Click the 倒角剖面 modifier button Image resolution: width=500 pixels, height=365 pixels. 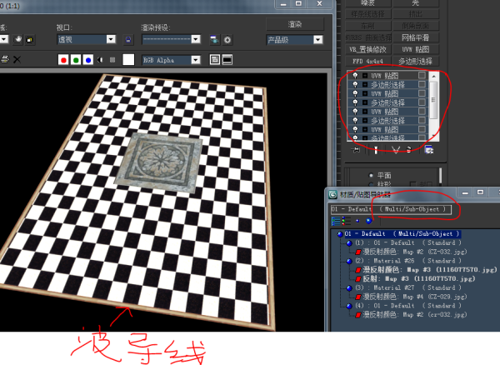click(416, 26)
